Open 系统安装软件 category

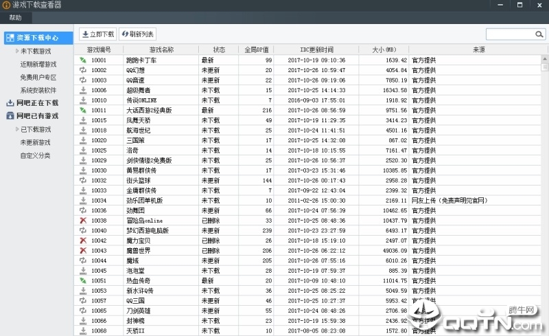click(38, 90)
